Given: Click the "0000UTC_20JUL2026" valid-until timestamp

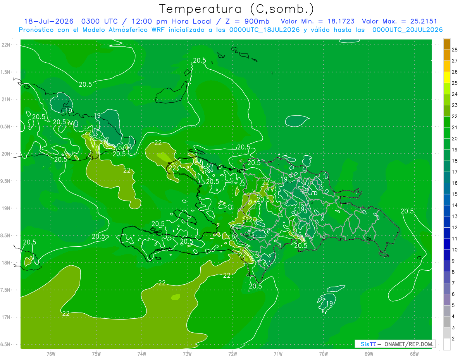Looking at the screenshot, I should [x=408, y=30].
